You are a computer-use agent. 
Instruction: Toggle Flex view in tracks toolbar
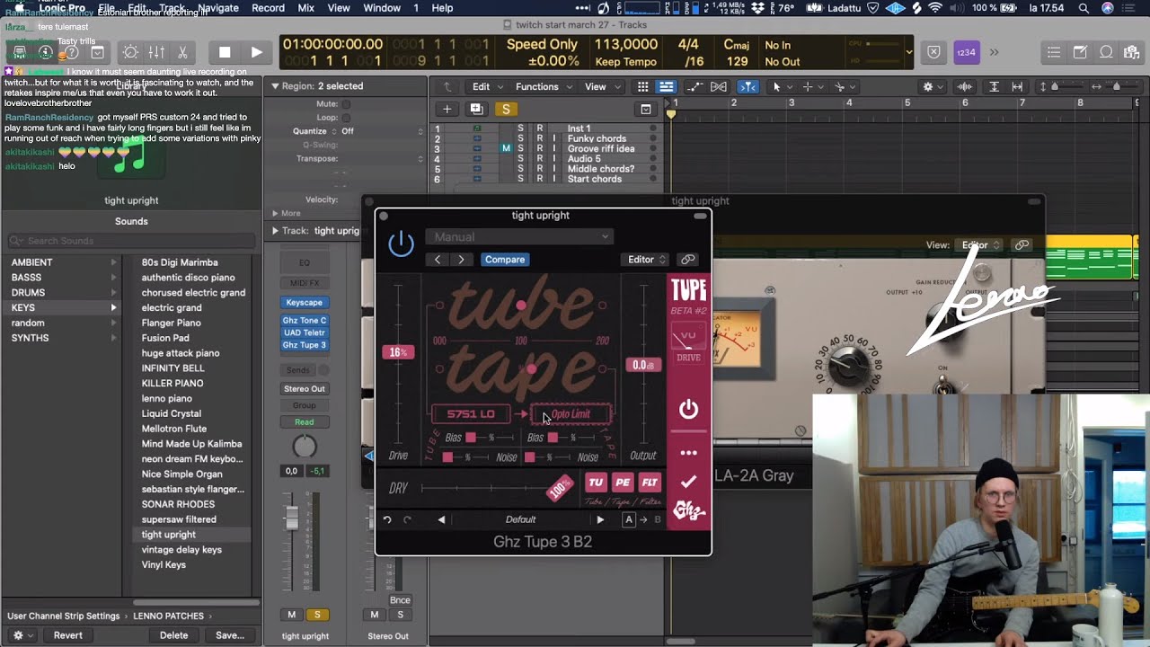click(x=719, y=87)
